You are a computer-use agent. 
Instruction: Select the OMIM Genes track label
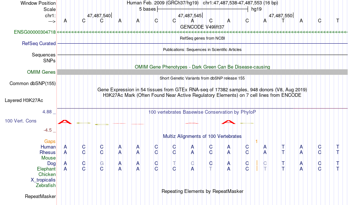41,72
